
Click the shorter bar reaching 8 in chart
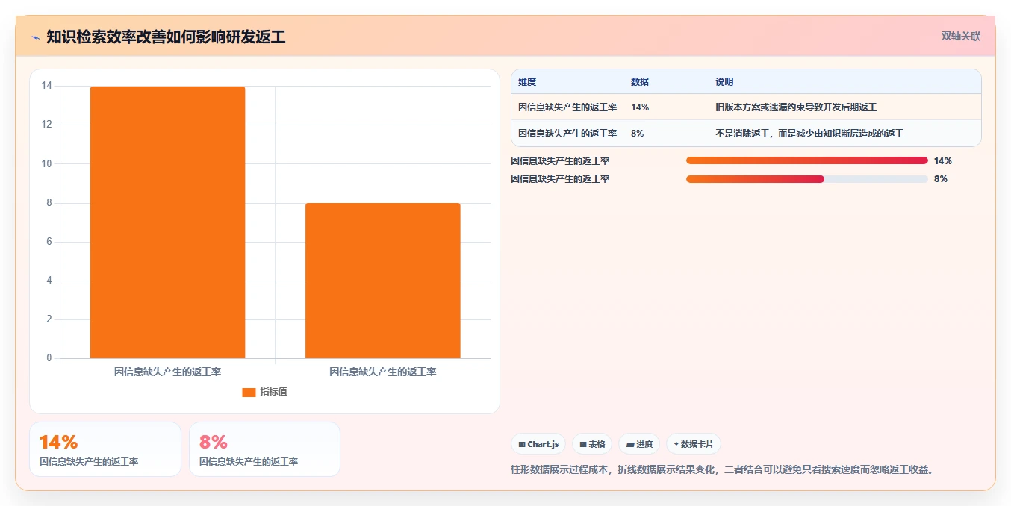click(x=383, y=281)
